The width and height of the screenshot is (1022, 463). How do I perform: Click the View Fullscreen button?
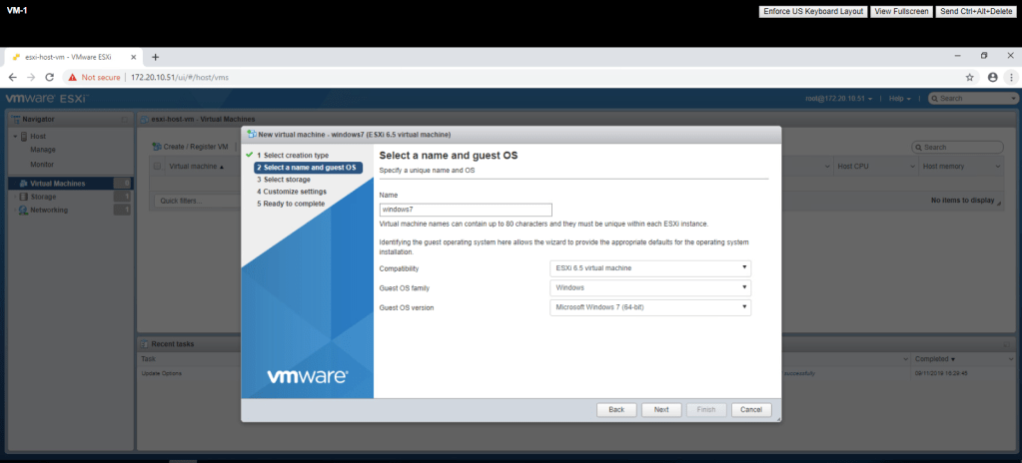(x=901, y=11)
